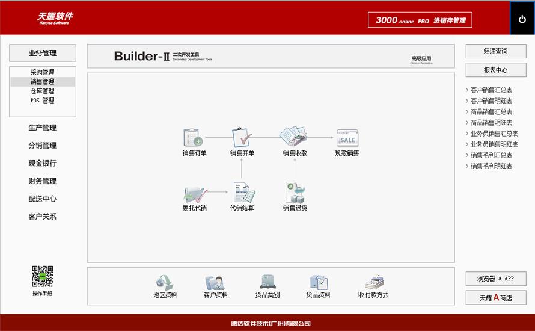The height and width of the screenshot is (331, 535).
Task: Open the 收付款方式 cash register icon
Action: (x=373, y=282)
